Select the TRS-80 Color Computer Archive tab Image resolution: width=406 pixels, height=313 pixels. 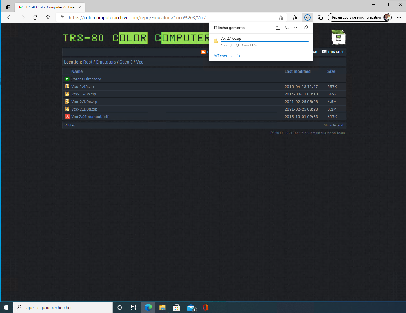(x=50, y=7)
